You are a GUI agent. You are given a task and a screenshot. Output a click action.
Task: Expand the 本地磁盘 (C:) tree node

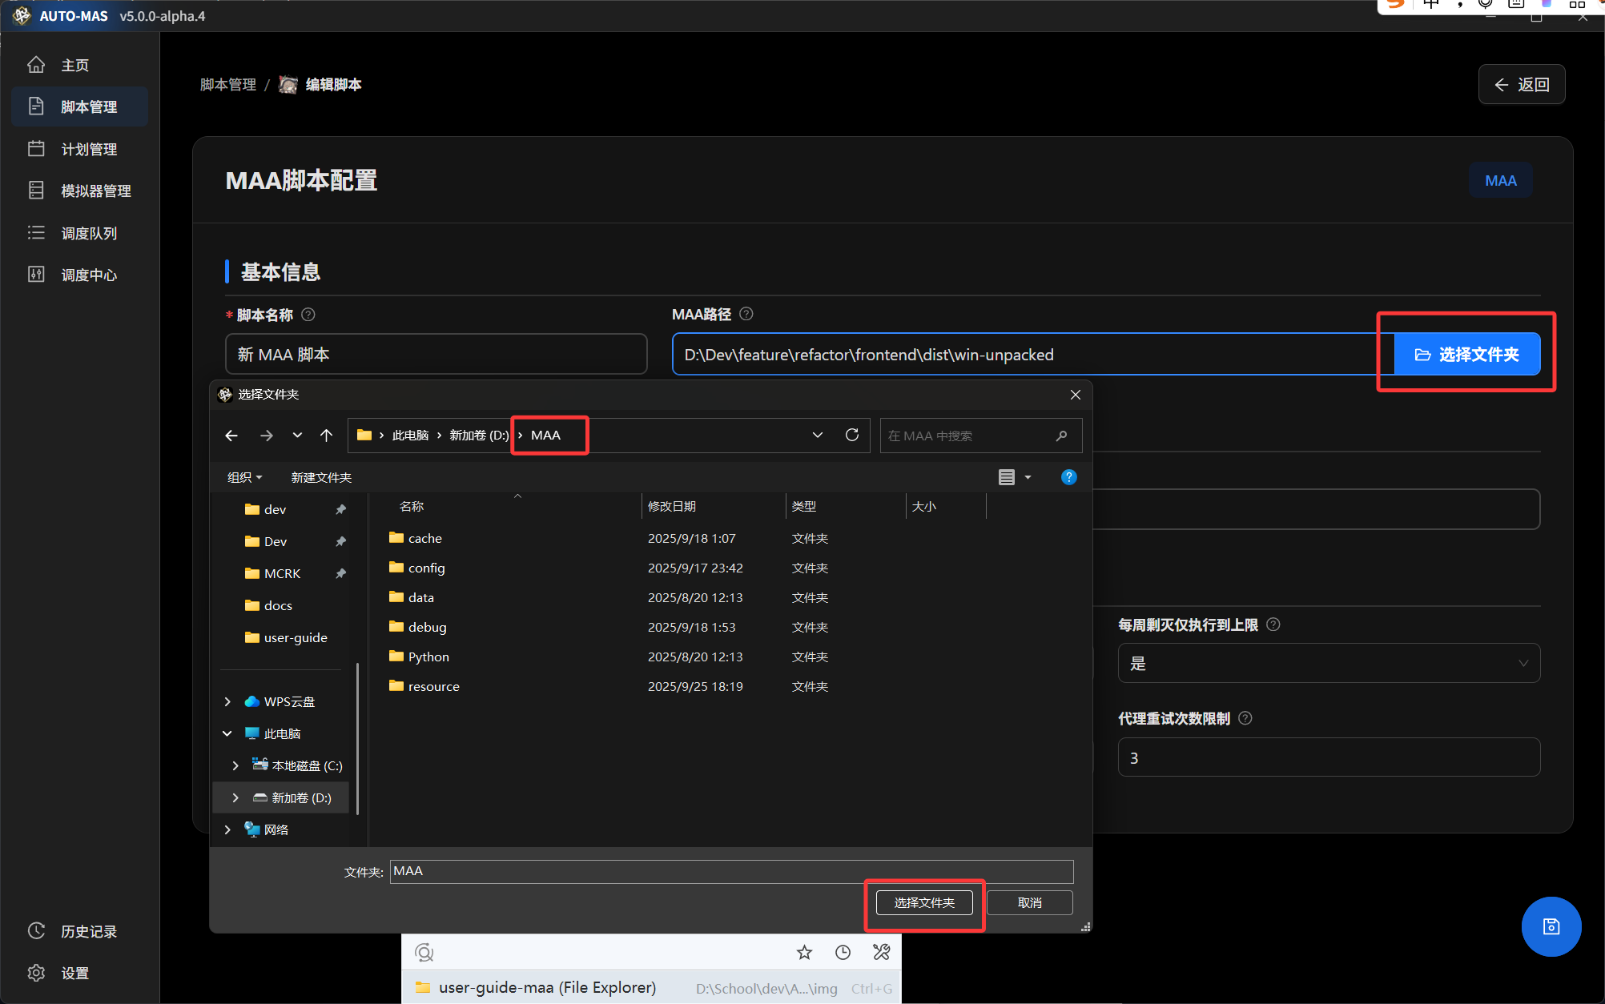235,765
